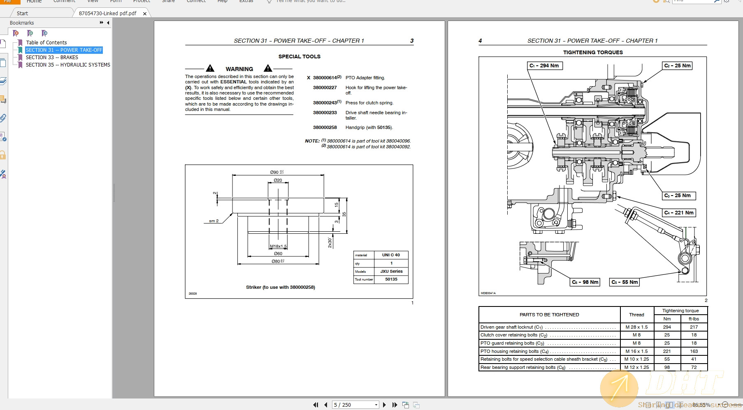Expand hidden bookmark toolbar options via double chevron
The image size is (743, 410).
100,23
